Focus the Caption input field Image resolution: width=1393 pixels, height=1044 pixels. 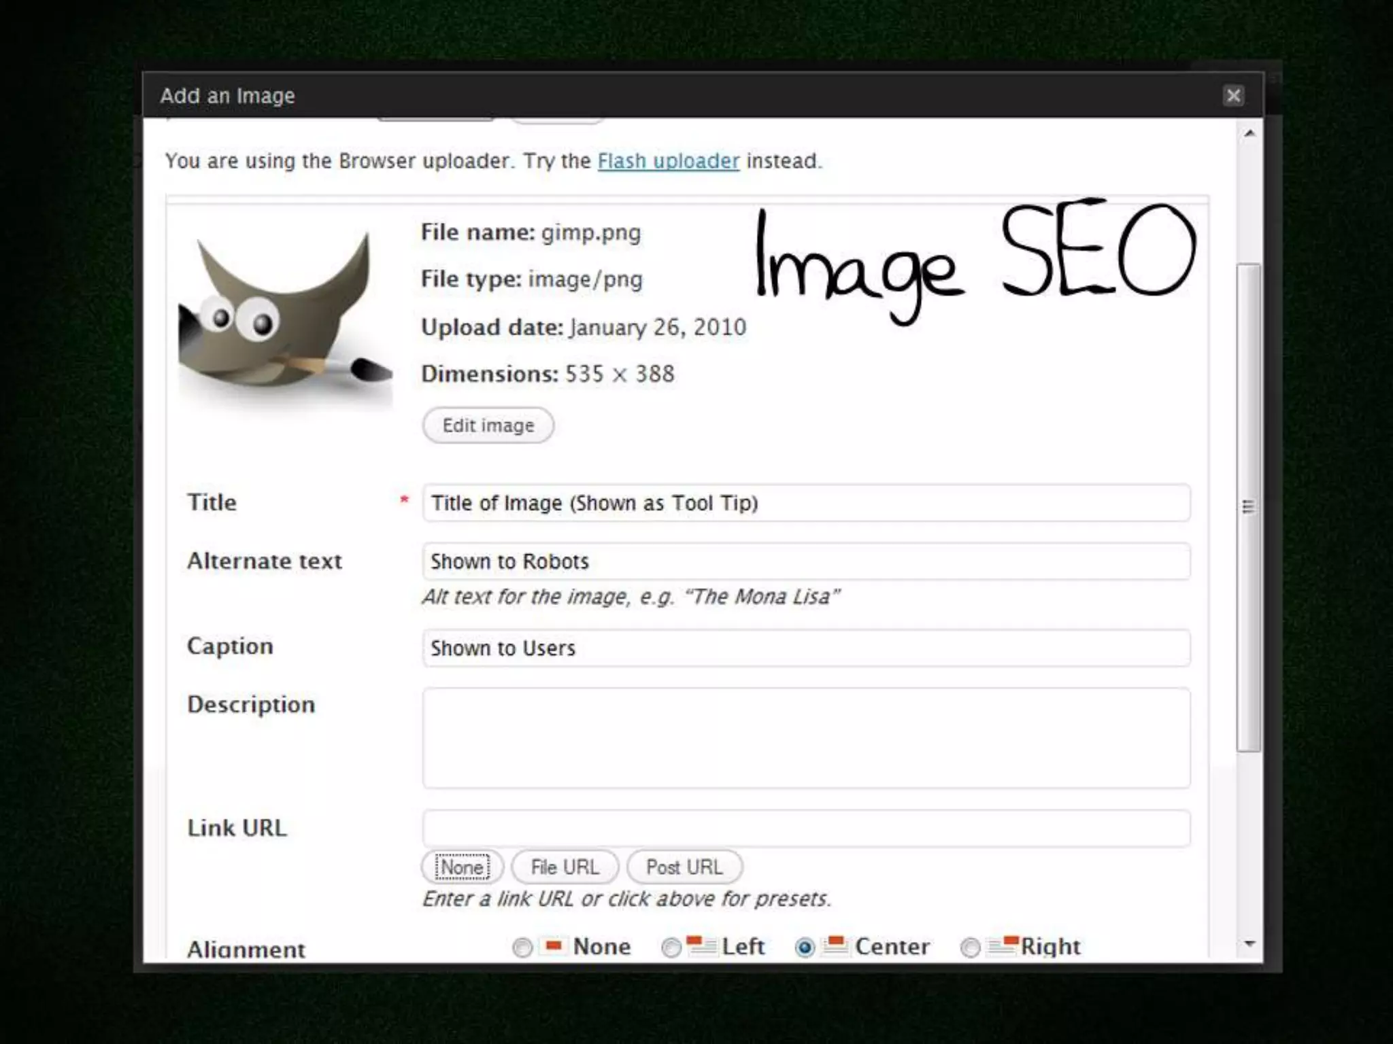coord(806,648)
